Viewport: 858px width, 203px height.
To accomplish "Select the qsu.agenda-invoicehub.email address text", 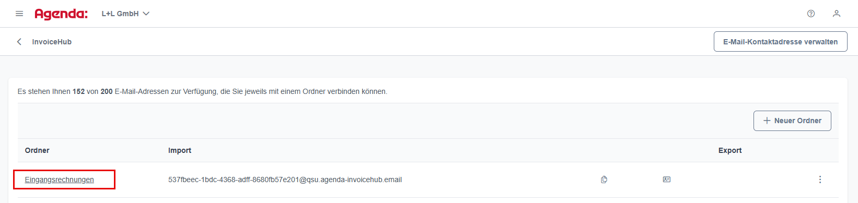I will [x=285, y=180].
